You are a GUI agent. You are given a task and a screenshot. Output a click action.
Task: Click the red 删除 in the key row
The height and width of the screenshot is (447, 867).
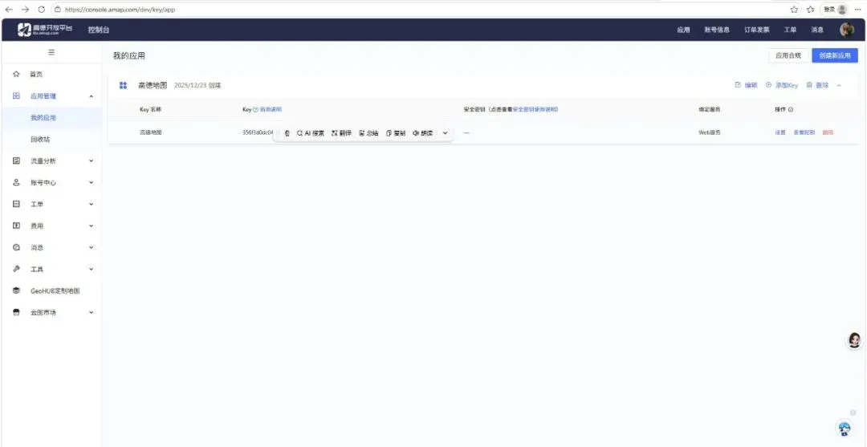click(828, 132)
